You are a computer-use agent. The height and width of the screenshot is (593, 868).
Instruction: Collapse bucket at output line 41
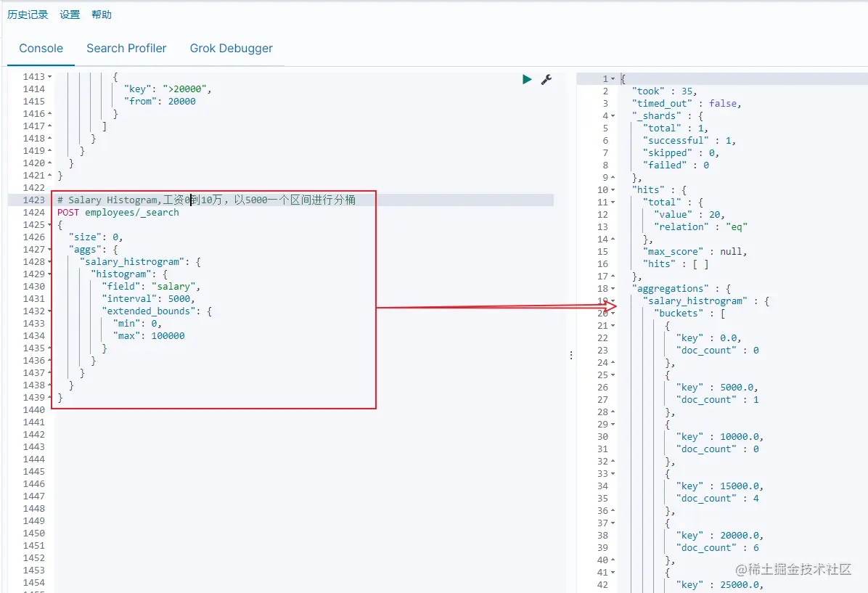click(x=613, y=573)
